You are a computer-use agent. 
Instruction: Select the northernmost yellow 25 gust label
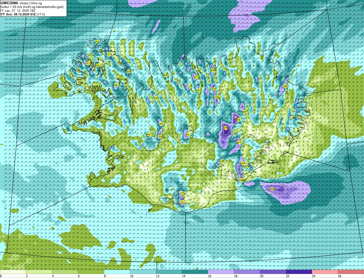[97, 42]
